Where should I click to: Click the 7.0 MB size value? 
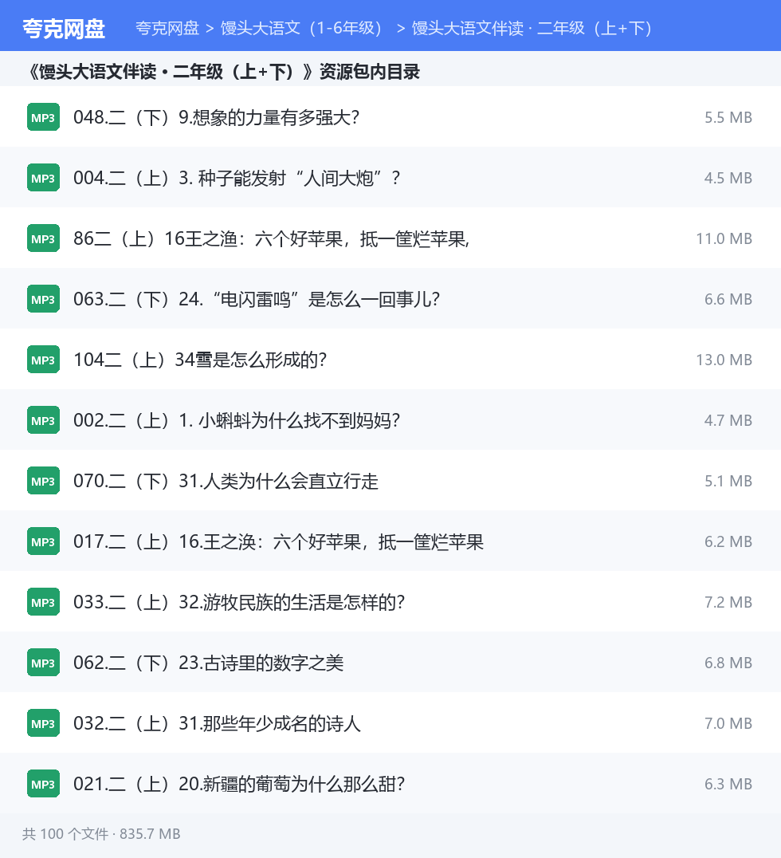(x=728, y=723)
